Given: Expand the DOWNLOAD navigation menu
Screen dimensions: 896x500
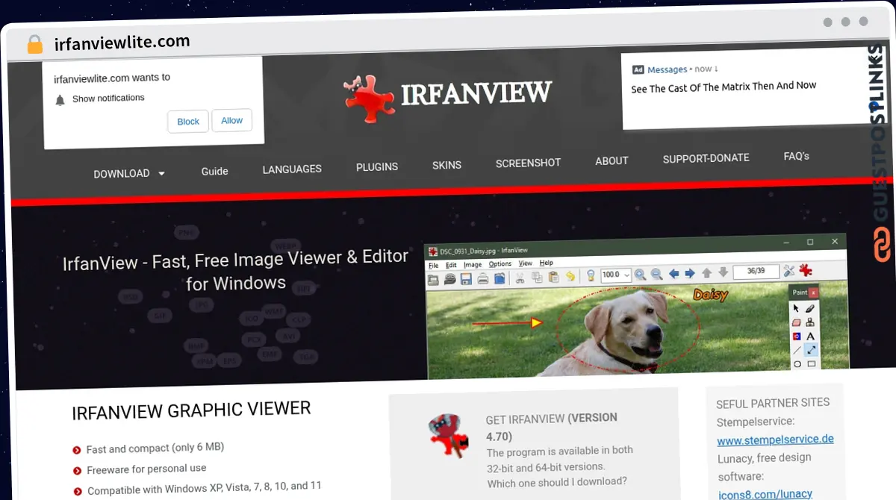Looking at the screenshot, I should click(x=128, y=172).
